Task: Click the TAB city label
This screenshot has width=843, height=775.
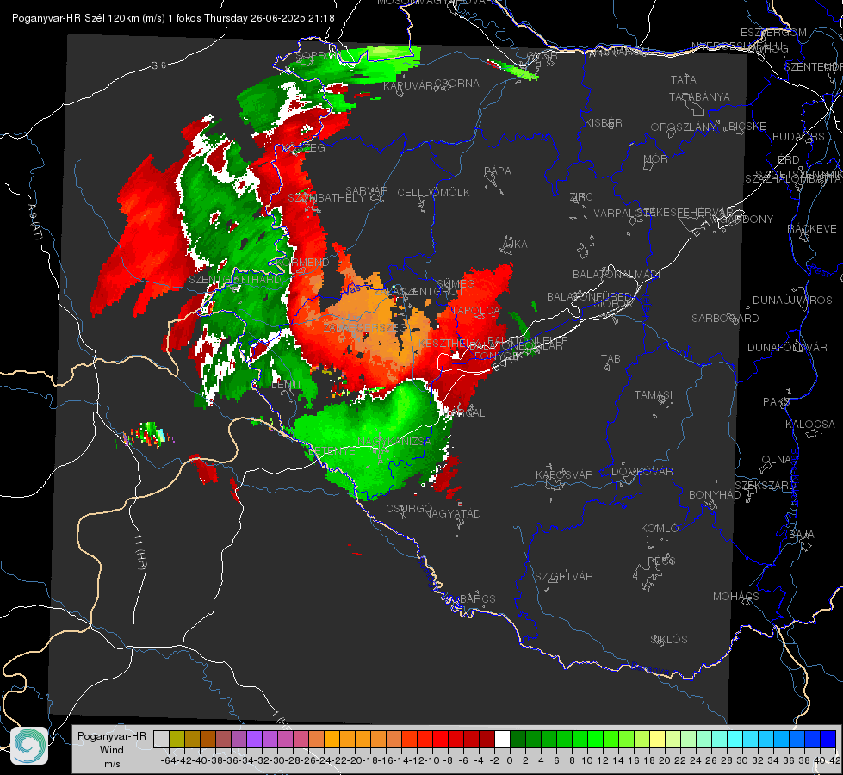Action: (x=611, y=358)
